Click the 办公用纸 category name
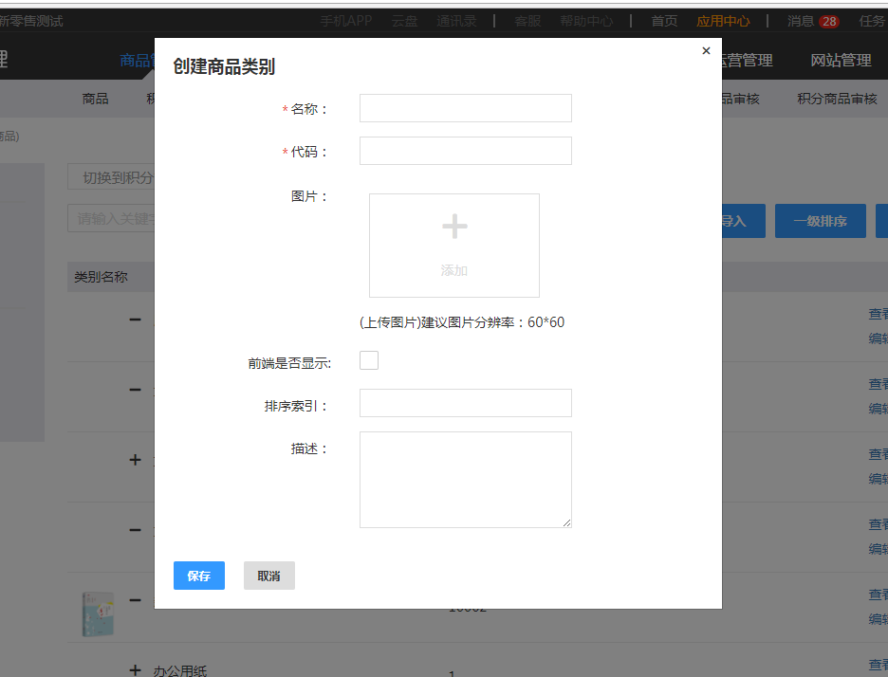Viewport: 888px width, 677px height. click(180, 670)
